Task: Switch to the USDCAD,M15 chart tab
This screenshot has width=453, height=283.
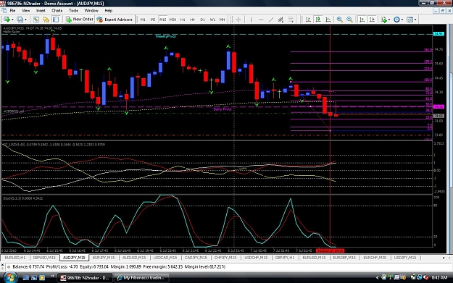Action: [165, 258]
